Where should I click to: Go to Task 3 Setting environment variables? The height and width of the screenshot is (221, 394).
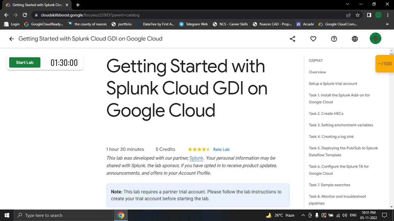pos(341,125)
